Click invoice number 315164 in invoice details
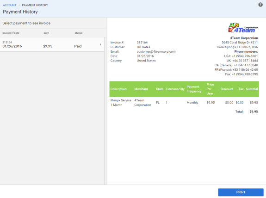Screen dimensions: 266x198 [142, 43]
